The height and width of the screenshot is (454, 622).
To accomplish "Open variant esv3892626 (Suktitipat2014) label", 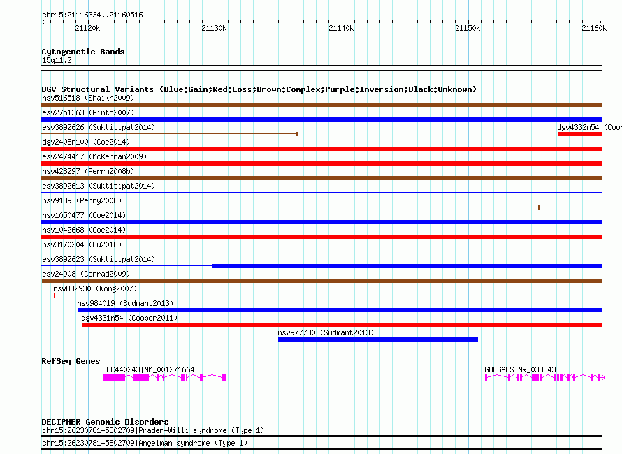I will (99, 127).
